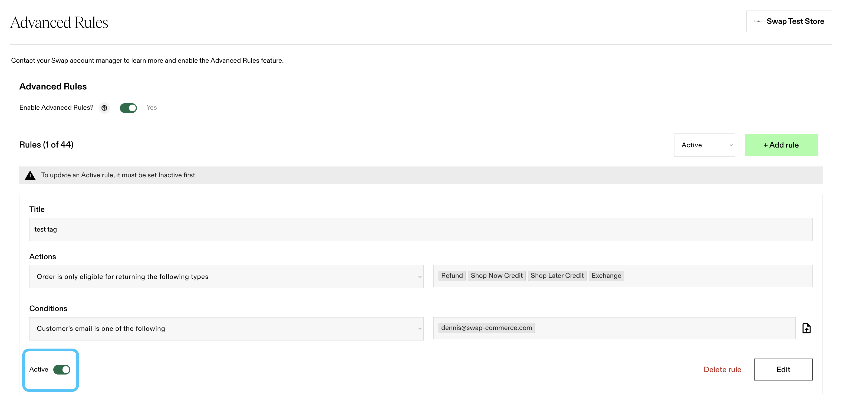Click the Advanced Rules page title
The image size is (843, 401).
click(x=59, y=22)
